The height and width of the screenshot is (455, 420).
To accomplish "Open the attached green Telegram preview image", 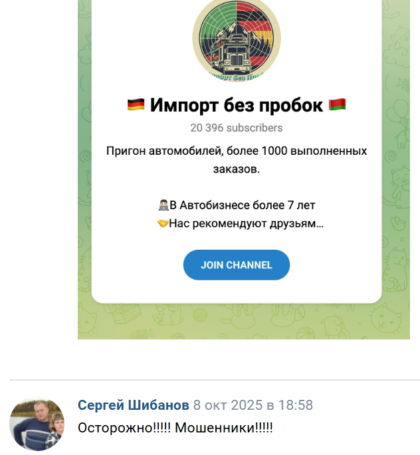I will 244,169.
